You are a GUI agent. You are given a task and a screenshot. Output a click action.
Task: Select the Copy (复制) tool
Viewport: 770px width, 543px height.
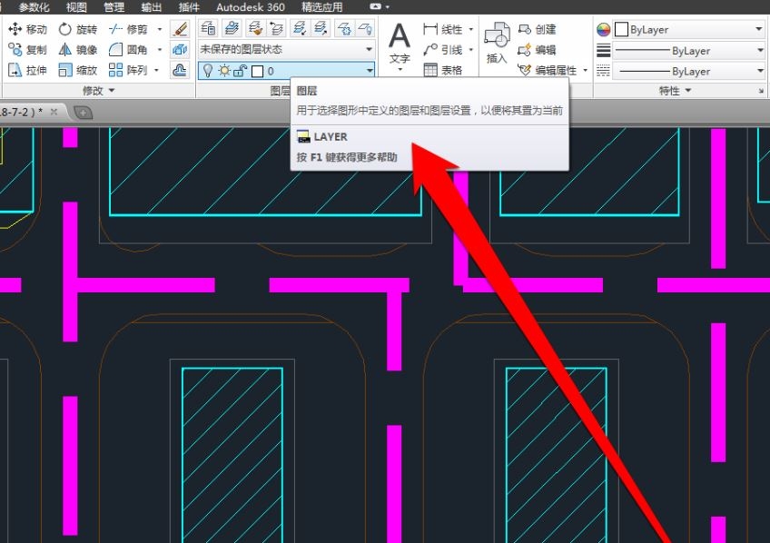(27, 50)
